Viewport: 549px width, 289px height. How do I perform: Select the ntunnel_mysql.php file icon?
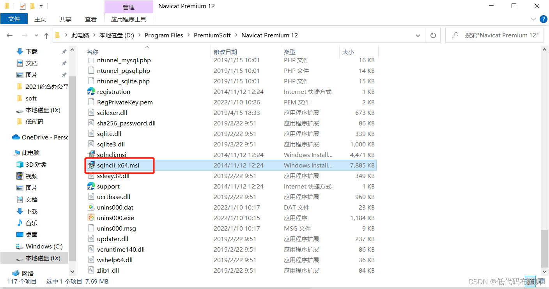pos(91,60)
